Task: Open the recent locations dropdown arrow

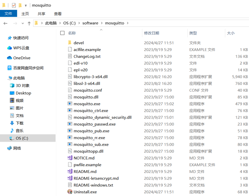Action: click(23, 23)
